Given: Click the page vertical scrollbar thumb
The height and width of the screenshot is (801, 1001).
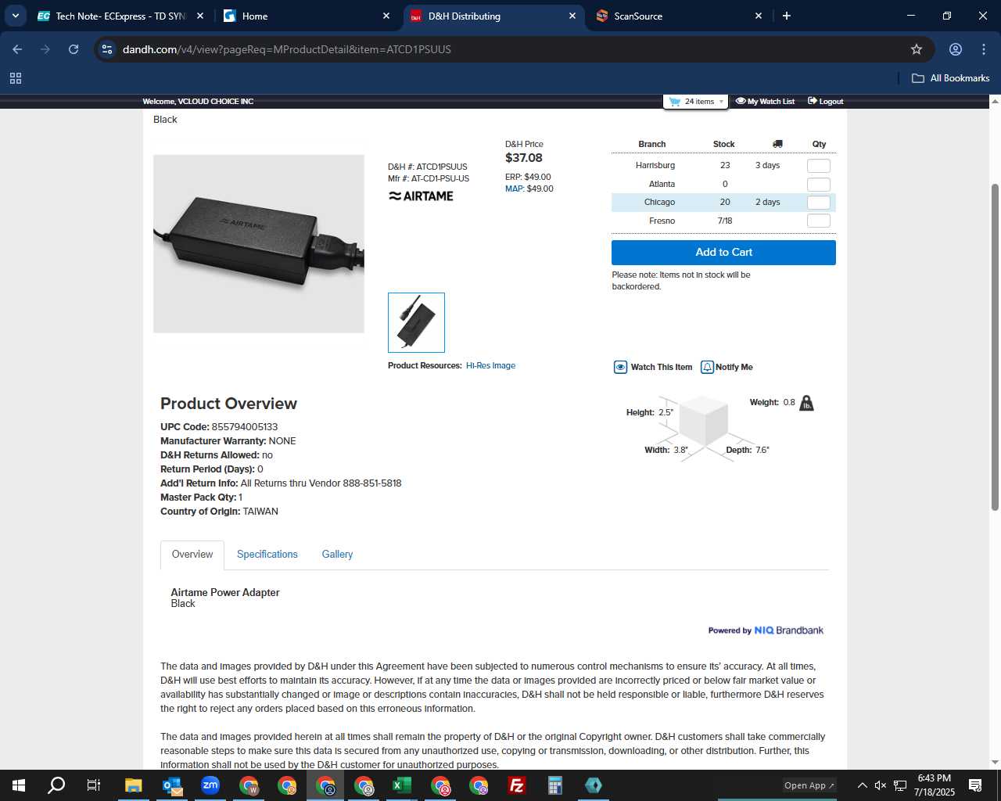Looking at the screenshot, I should [x=995, y=347].
